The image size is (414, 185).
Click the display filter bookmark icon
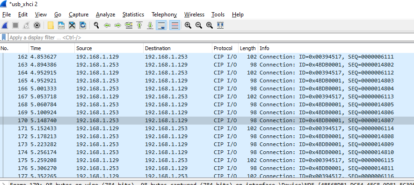(4, 37)
